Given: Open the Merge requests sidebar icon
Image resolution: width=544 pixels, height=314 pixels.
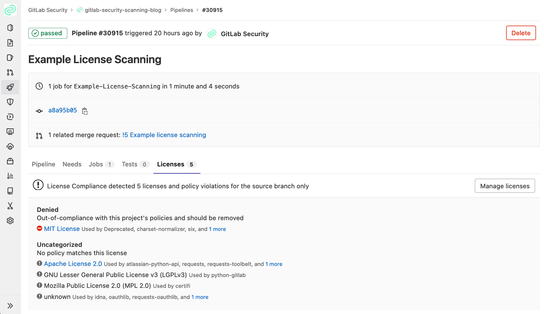Looking at the screenshot, I should tap(10, 73).
